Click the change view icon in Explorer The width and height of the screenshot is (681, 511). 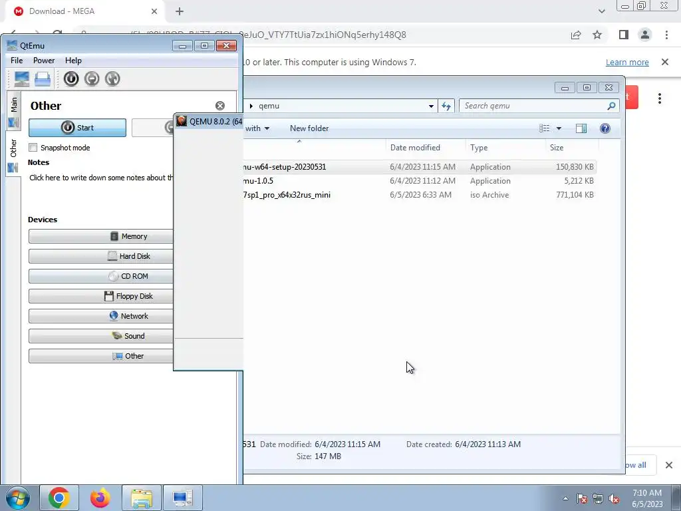pyautogui.click(x=544, y=128)
